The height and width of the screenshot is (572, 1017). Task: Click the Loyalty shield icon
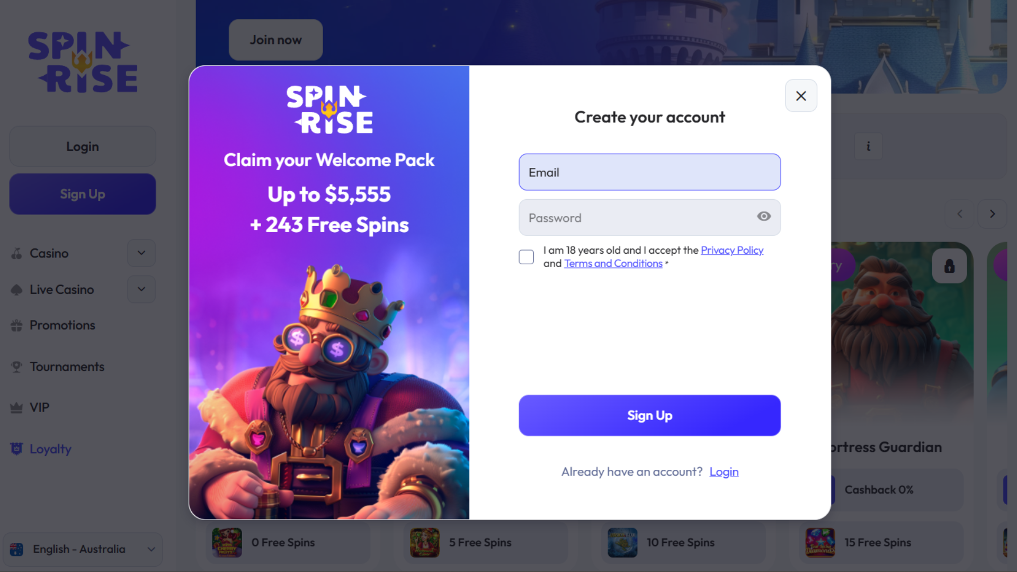coord(16,449)
